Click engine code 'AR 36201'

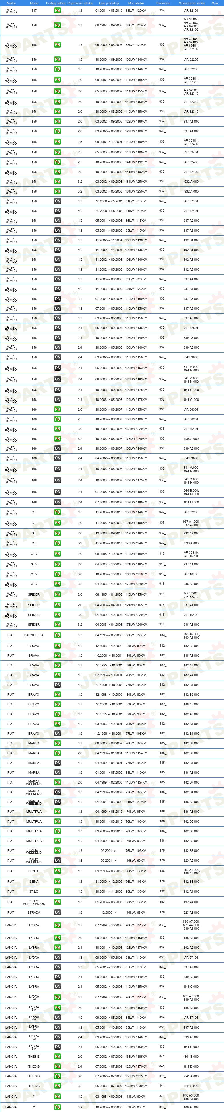[191, 419]
